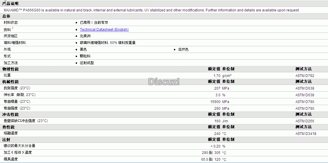Click 单位制 header in 热性能 row
The height and width of the screenshot is (163, 328).
(228, 127)
